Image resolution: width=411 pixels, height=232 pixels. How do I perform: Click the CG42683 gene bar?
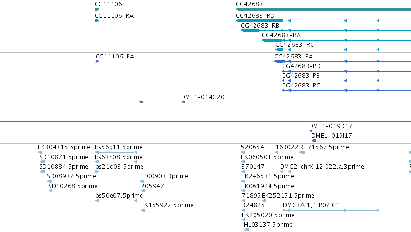coord(323,9)
